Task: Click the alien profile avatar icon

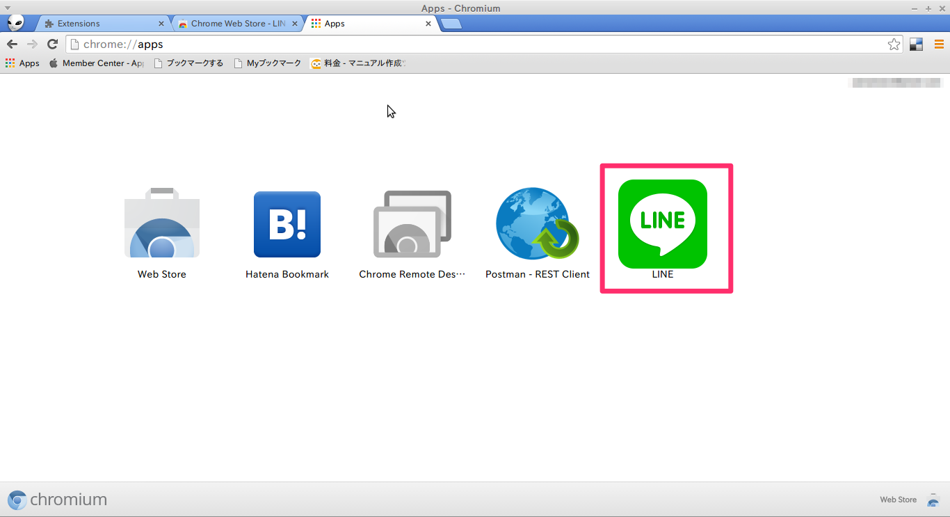Action: 15,23
